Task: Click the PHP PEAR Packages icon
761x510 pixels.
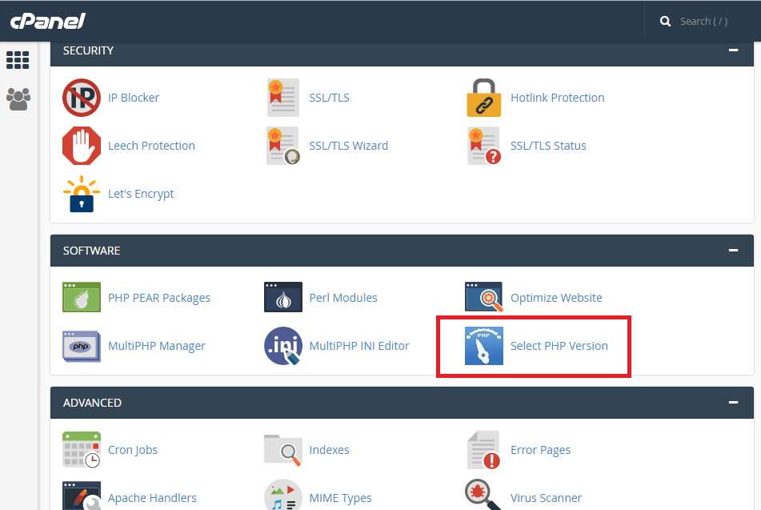Action: (82, 297)
